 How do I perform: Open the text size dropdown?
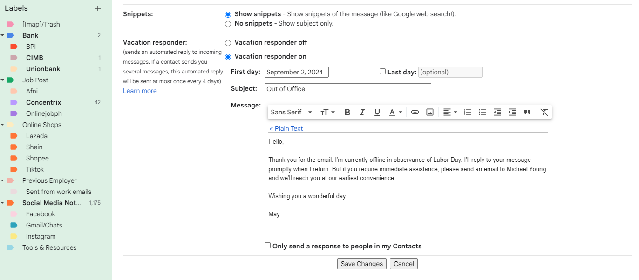coord(328,112)
